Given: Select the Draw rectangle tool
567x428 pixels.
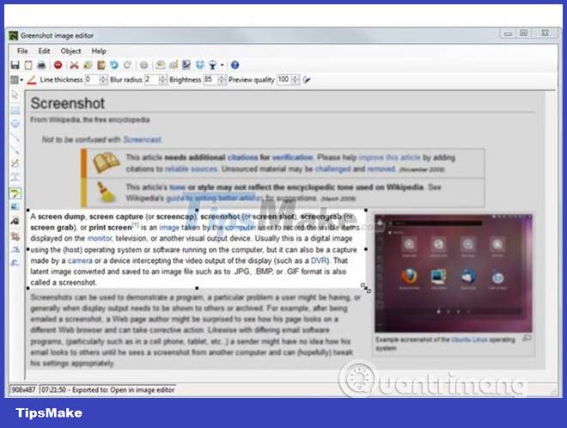Looking at the screenshot, I should click(15, 110).
